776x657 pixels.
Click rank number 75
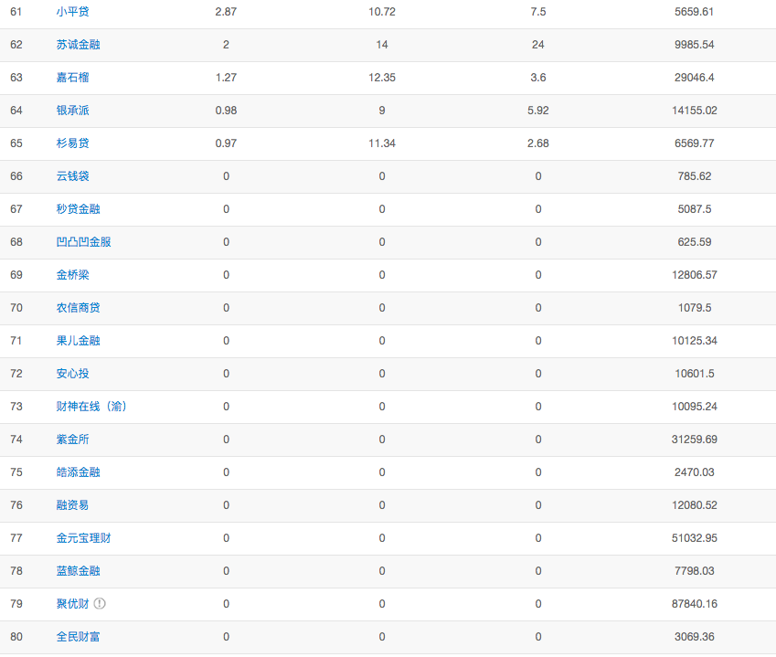pyautogui.click(x=16, y=472)
